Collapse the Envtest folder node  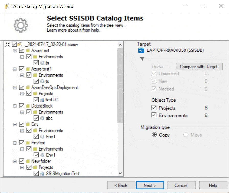point(15,143)
